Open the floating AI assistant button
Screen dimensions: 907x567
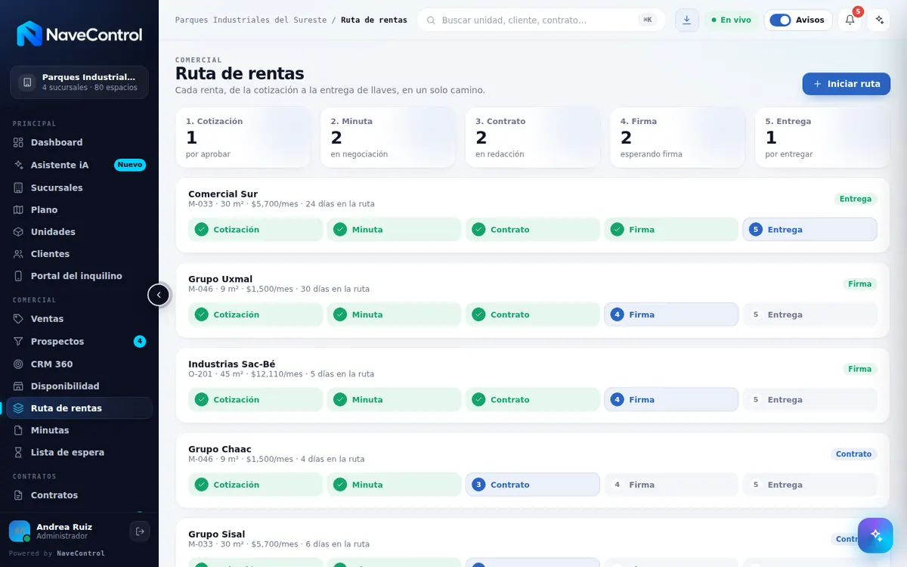(x=875, y=535)
